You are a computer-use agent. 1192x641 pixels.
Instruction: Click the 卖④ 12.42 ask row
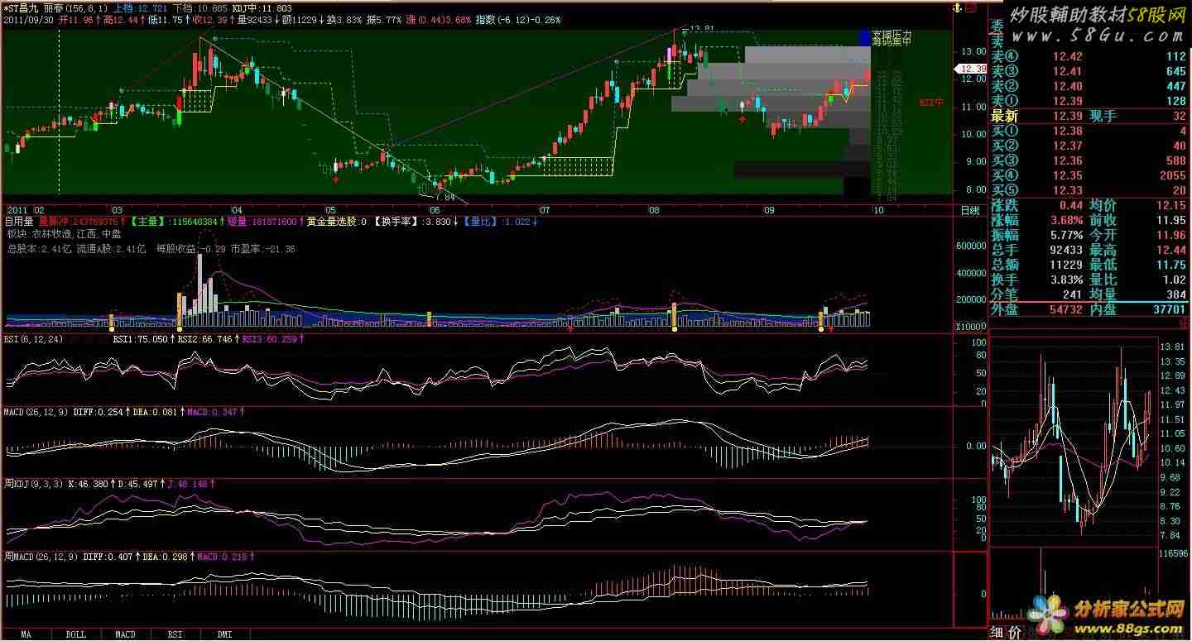pyautogui.click(x=1089, y=56)
